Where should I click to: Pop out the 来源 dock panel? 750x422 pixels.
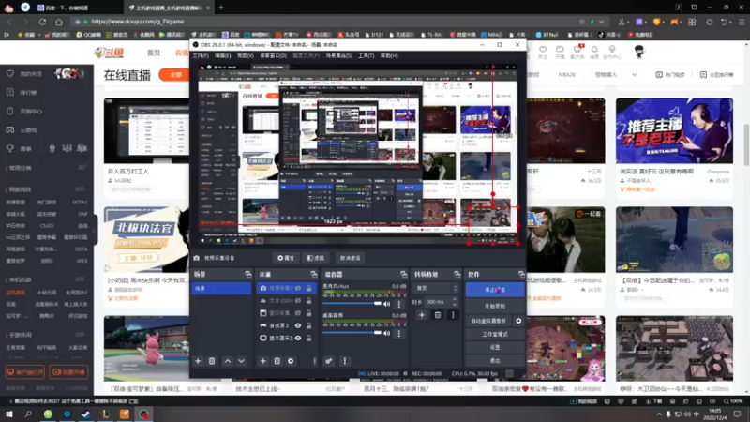coord(314,274)
